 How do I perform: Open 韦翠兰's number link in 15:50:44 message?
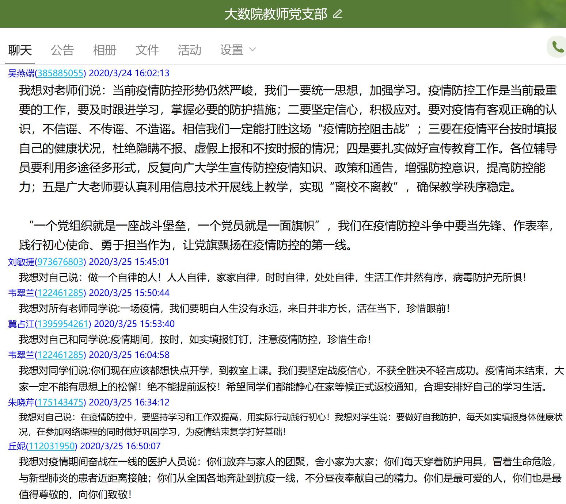[61, 293]
